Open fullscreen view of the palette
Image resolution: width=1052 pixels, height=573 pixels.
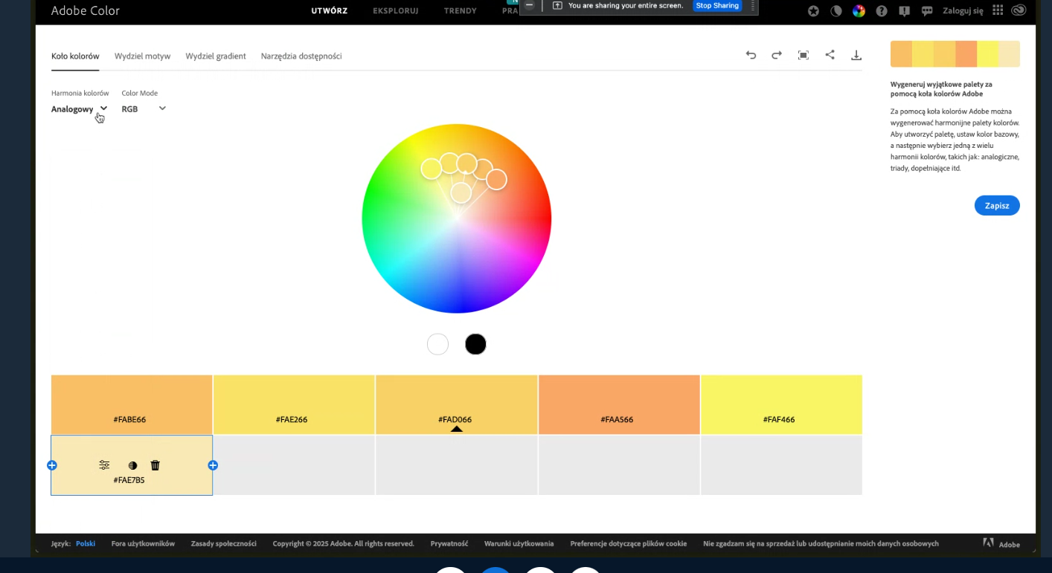(804, 55)
